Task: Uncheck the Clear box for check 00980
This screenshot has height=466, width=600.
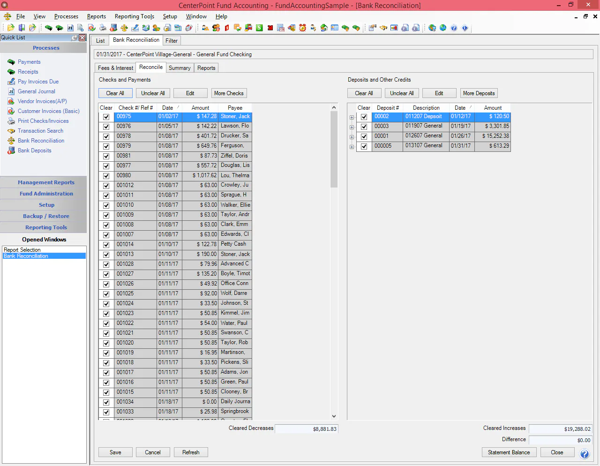Action: click(x=106, y=176)
